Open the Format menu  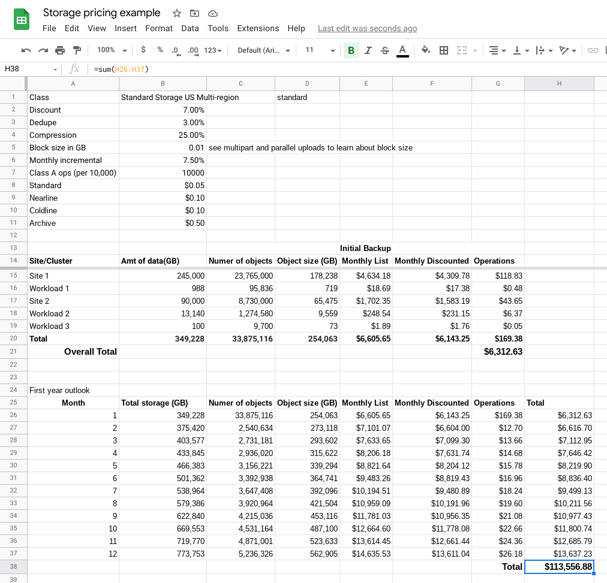pyautogui.click(x=158, y=28)
